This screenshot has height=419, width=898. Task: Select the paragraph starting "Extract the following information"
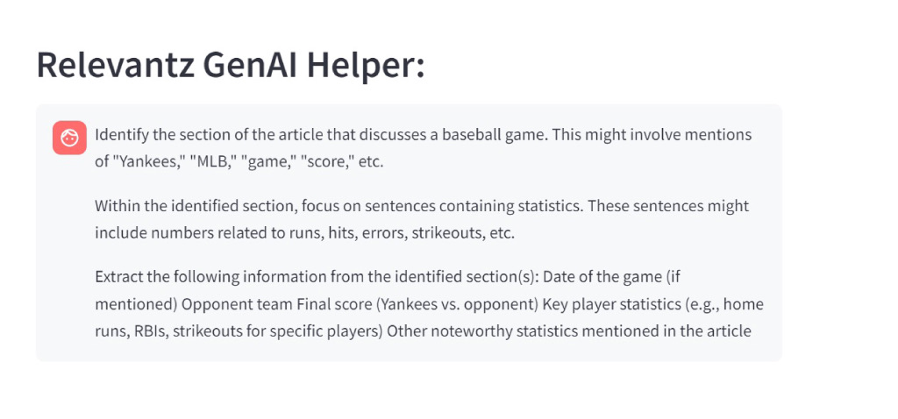tap(423, 303)
